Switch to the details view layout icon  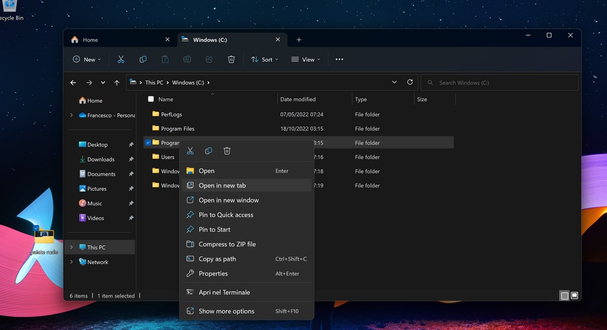(x=565, y=295)
